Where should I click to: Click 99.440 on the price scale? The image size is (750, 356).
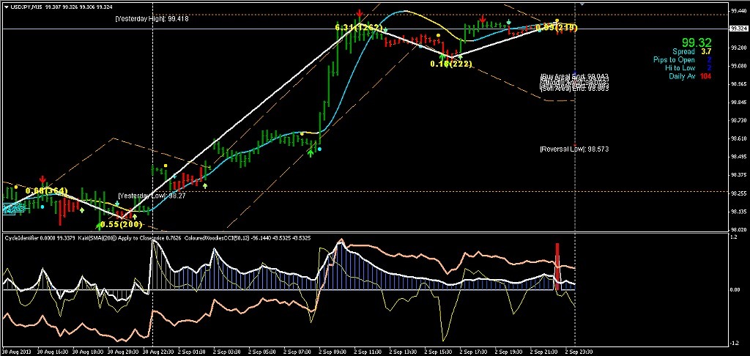pos(738,10)
